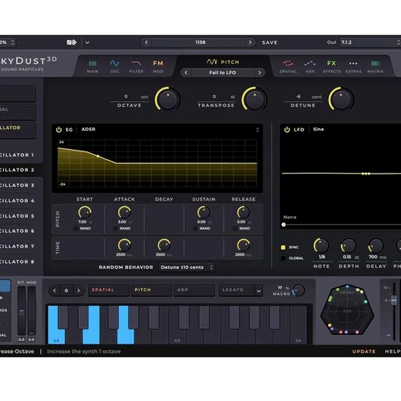Viewport: 401px width, 401px height.
Task: Open the FM MOD section icon
Action: tap(158, 66)
